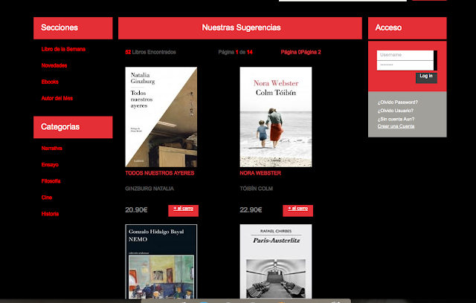
Task: Open ¿Olvido Usuario? link
Action: (x=396, y=111)
